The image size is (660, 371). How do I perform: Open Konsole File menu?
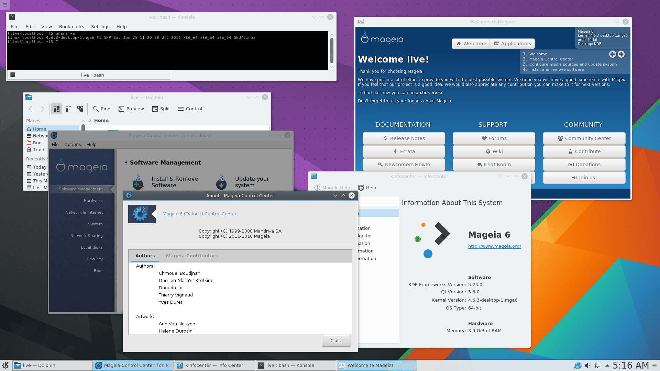[14, 27]
